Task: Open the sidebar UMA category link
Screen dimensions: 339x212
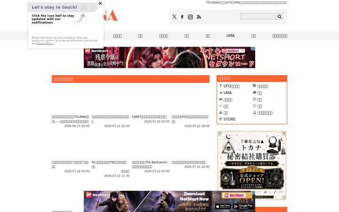Action: point(228,93)
